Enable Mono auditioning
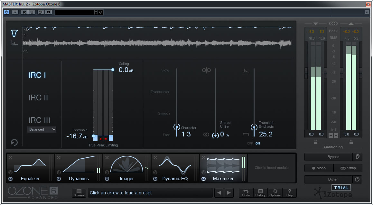 [319, 168]
